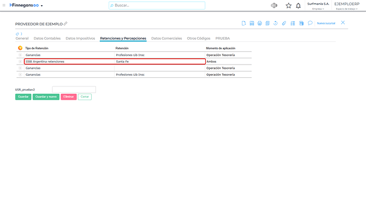Switch to the General tab

pyautogui.click(x=22, y=38)
